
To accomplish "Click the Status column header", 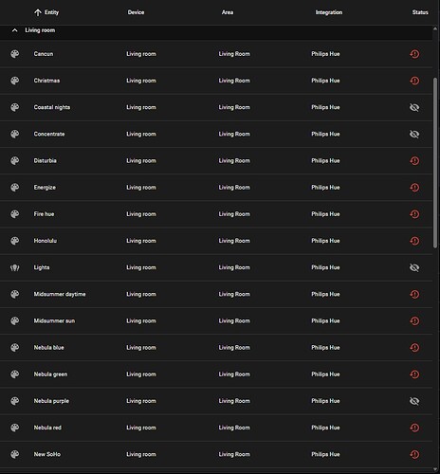I will (x=420, y=12).
